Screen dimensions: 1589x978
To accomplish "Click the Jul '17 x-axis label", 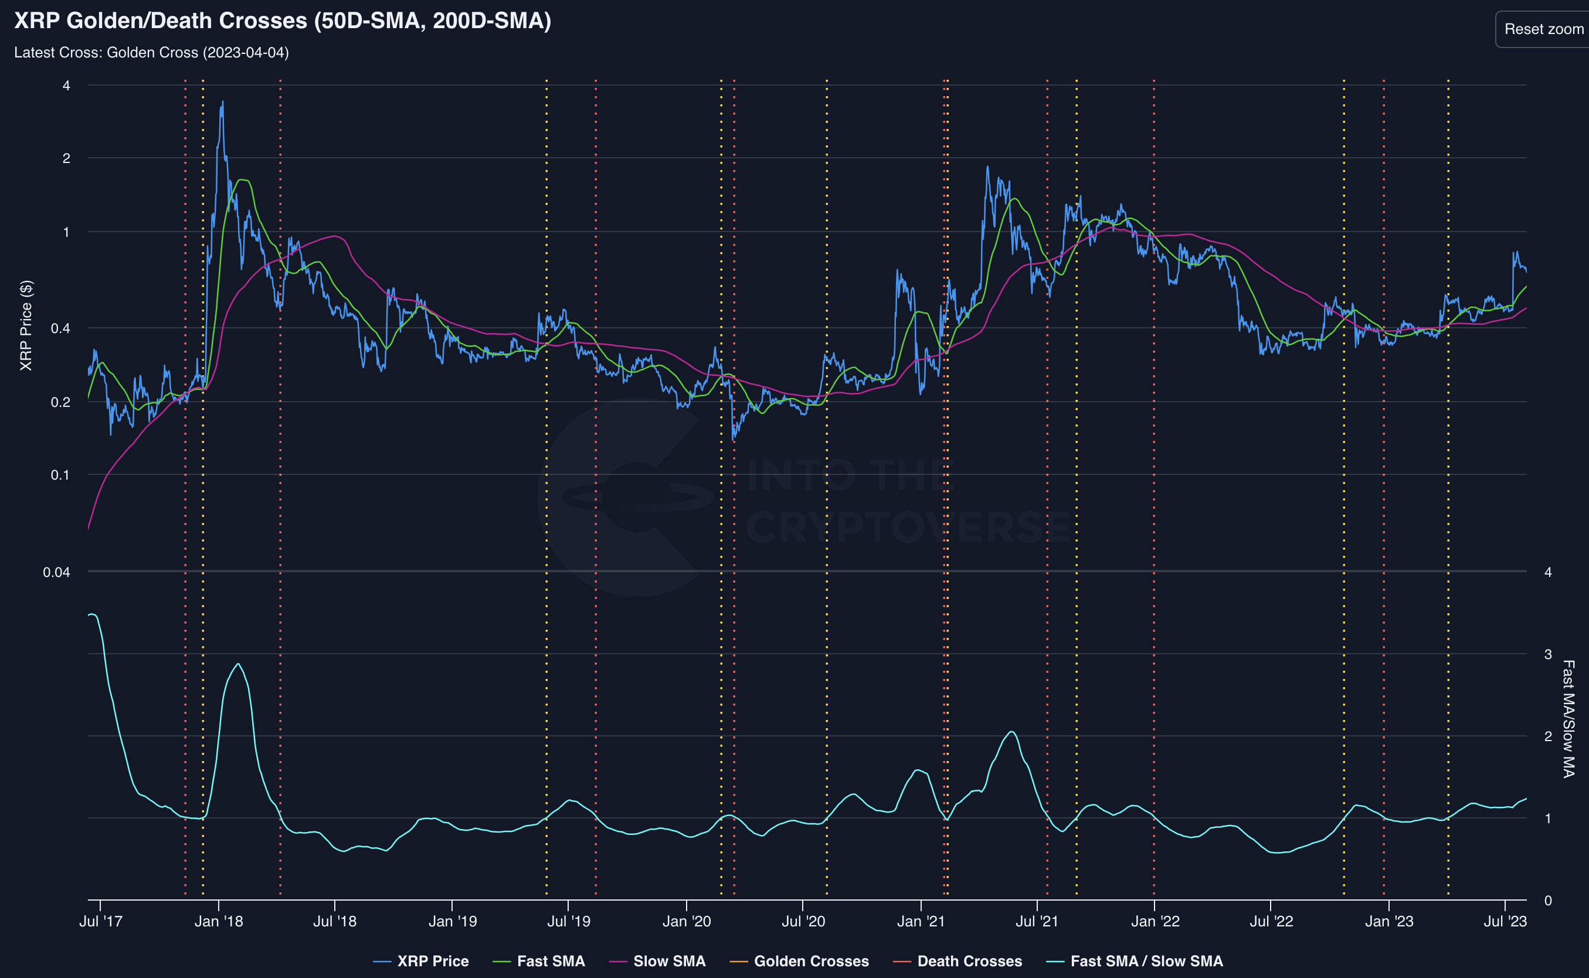I will click(x=100, y=921).
